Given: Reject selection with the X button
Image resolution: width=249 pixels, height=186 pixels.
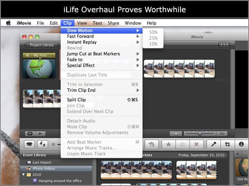Looking at the screenshot, I should [x=196, y=144].
